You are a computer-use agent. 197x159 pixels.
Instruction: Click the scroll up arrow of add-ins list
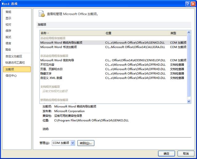coord(189,33)
